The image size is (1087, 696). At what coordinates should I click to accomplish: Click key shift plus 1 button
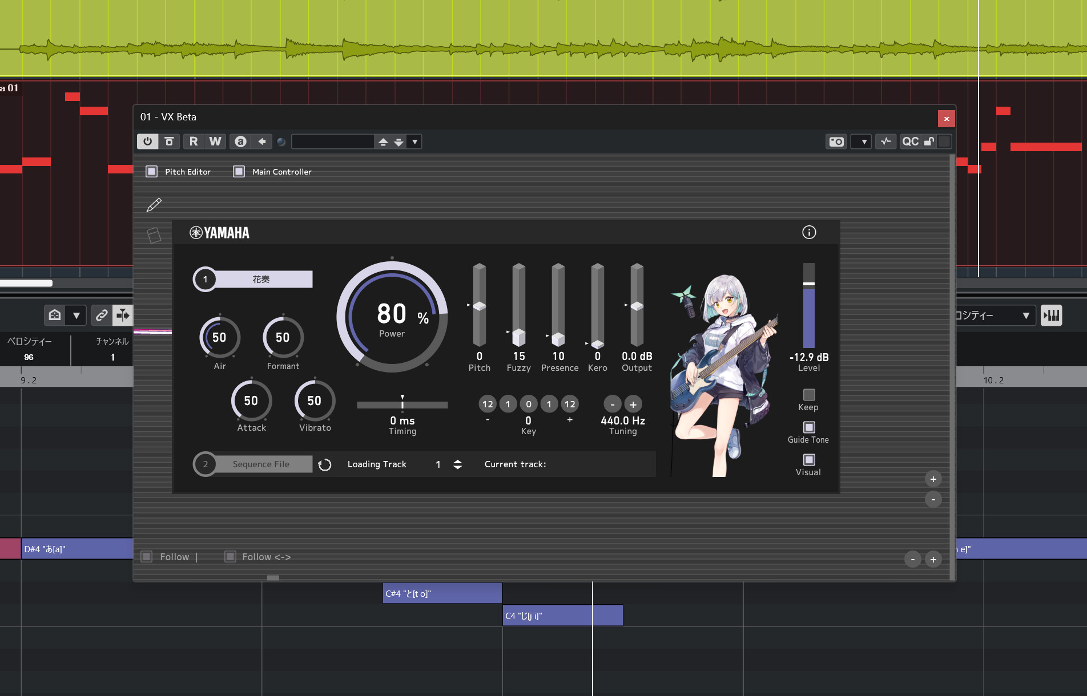coord(549,404)
